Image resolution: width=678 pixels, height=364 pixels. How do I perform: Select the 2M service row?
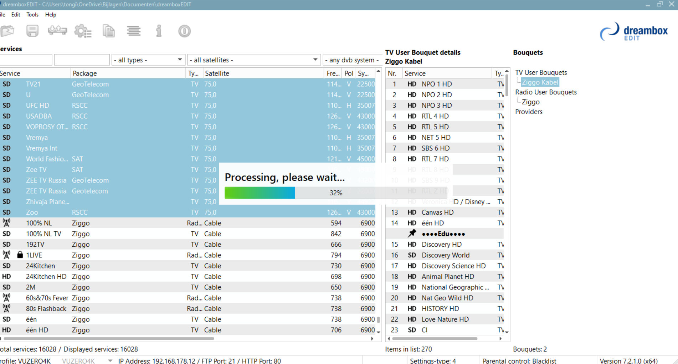point(188,287)
